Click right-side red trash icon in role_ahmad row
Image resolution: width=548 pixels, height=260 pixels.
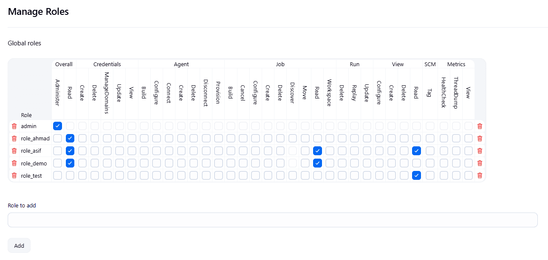coord(480,138)
